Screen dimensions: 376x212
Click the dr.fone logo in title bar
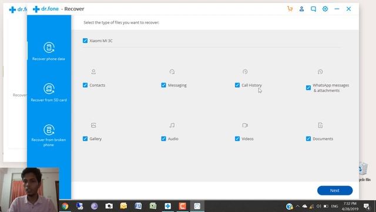tap(46, 9)
